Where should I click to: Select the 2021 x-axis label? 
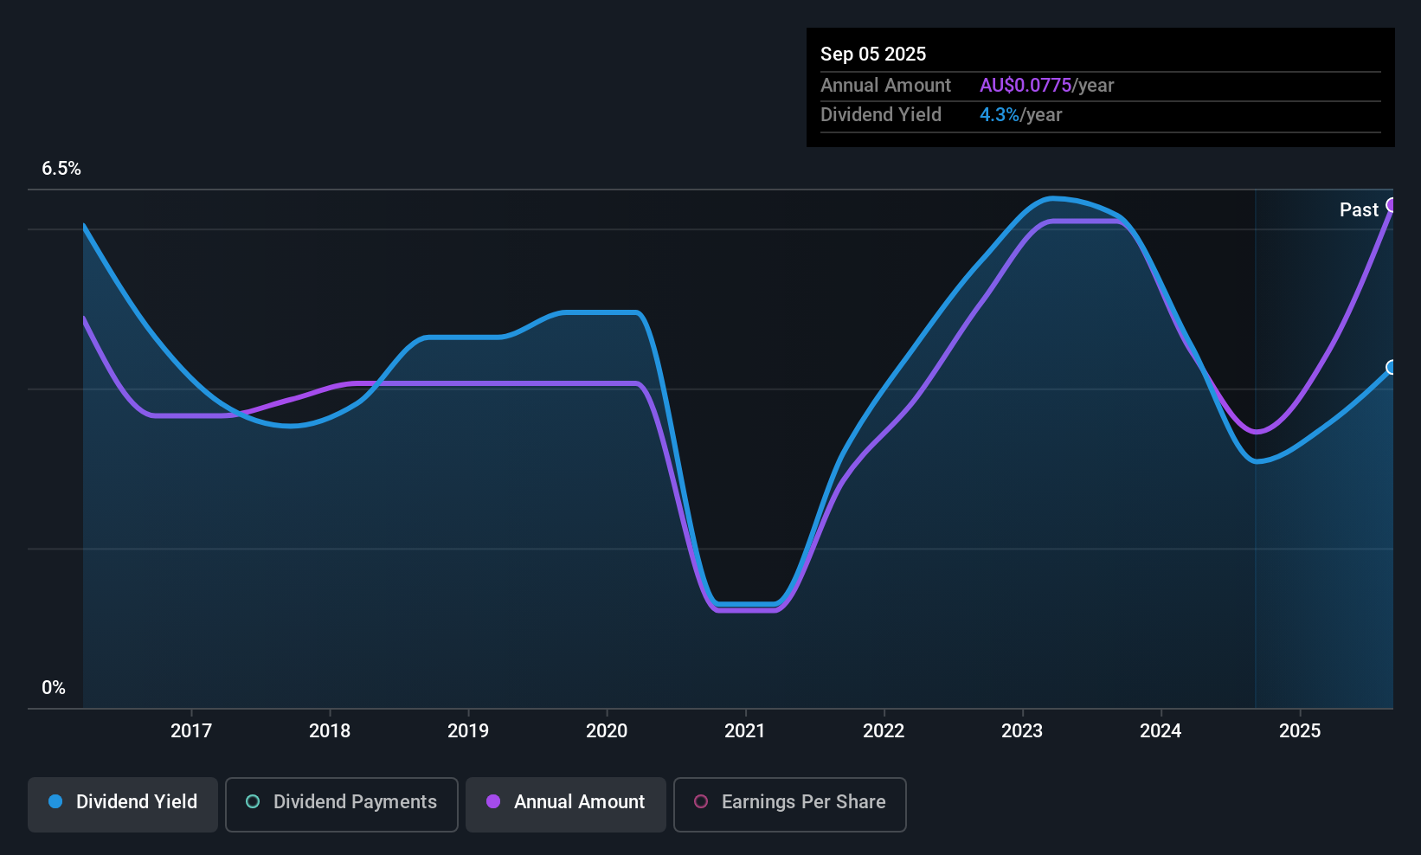click(745, 730)
